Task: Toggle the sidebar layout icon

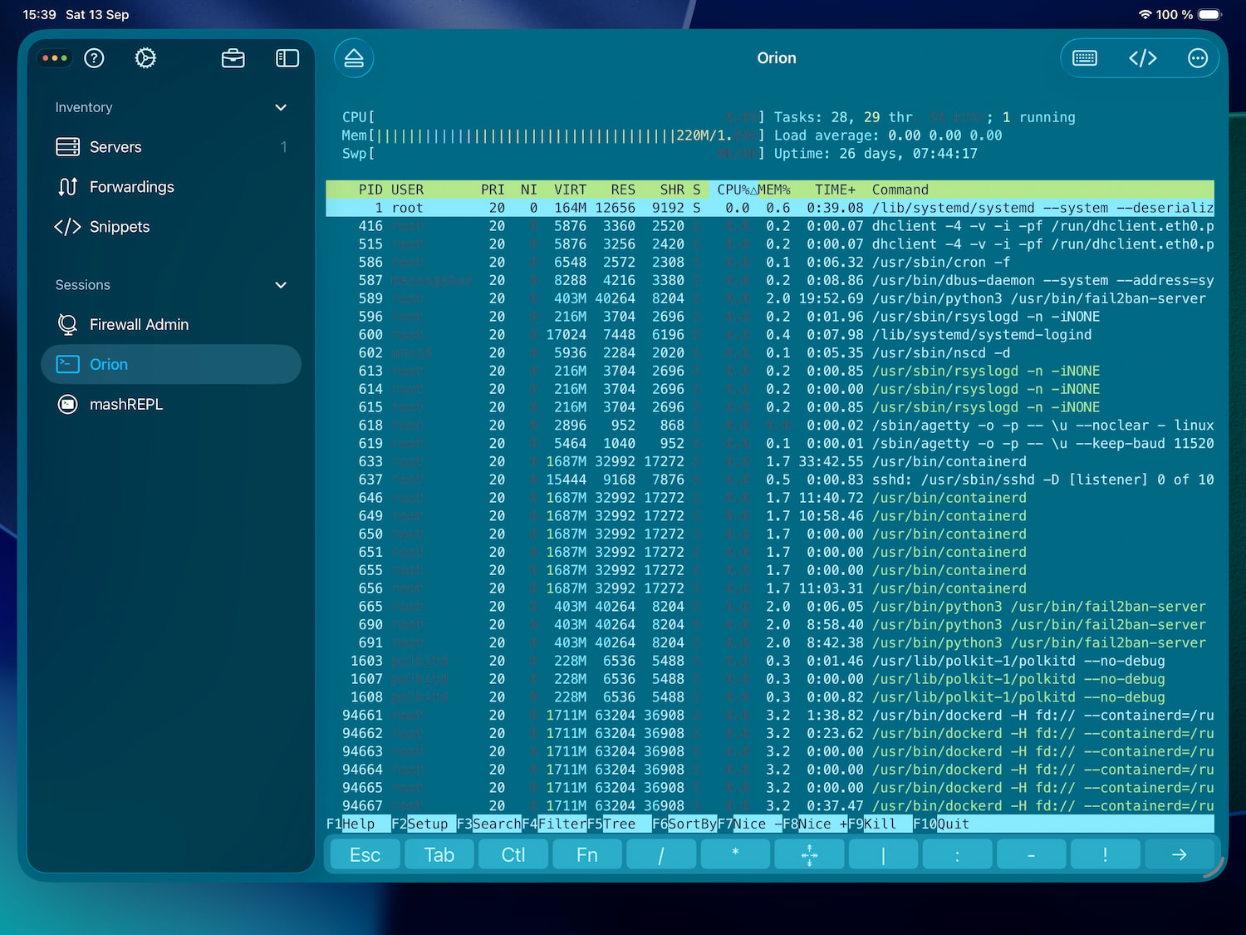Action: (287, 58)
